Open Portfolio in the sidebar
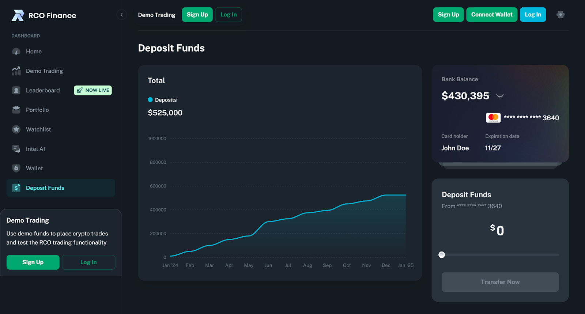585x314 pixels. [x=61, y=110]
